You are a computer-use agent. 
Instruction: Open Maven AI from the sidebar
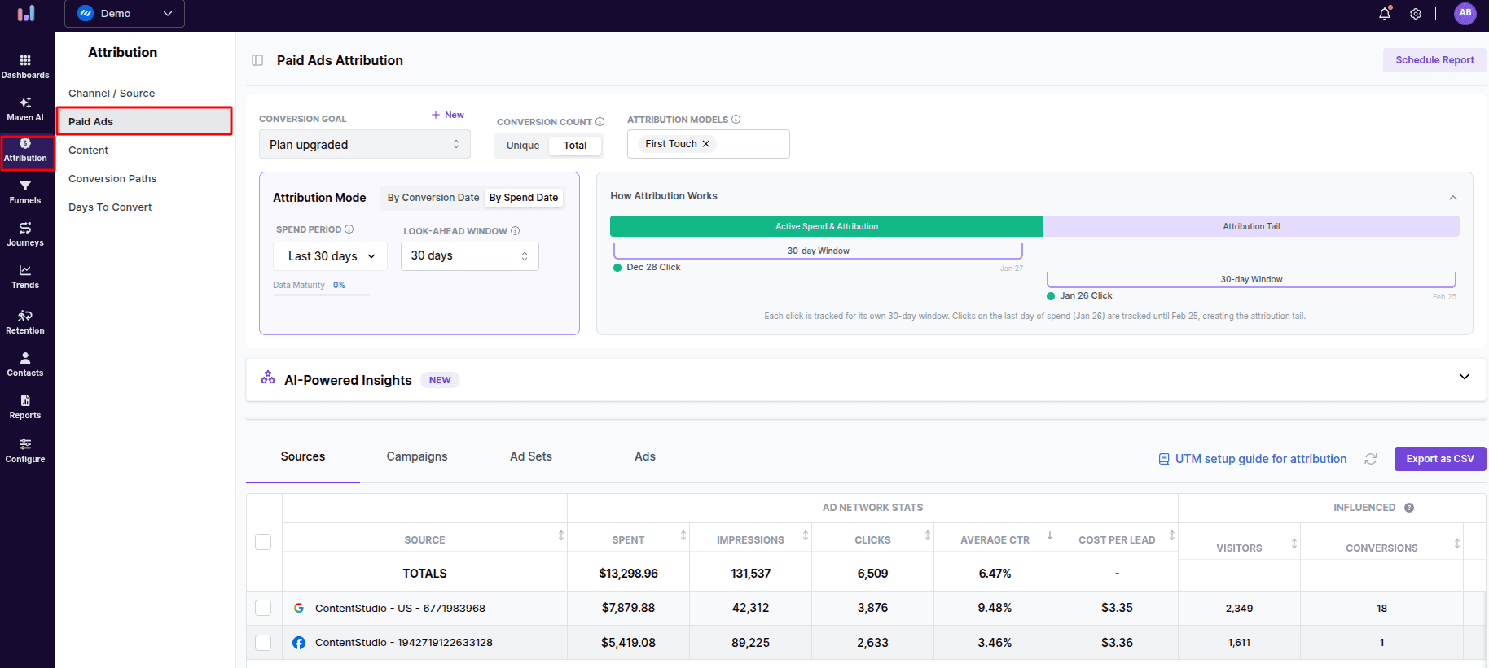25,109
